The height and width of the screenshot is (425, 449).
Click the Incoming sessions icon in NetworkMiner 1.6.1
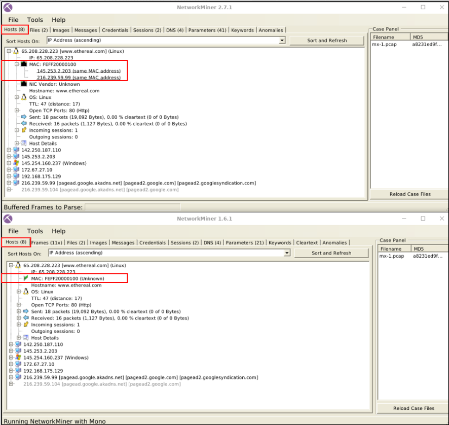coord(26,325)
